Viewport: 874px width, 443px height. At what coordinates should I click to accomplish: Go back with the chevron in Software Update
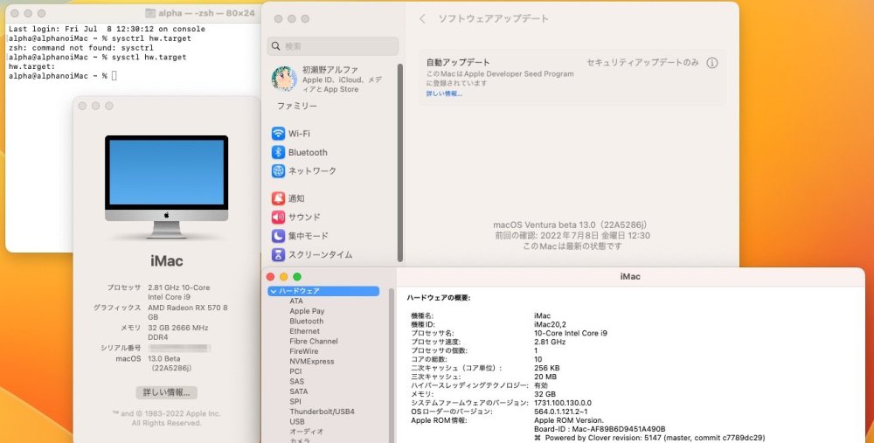tap(422, 19)
